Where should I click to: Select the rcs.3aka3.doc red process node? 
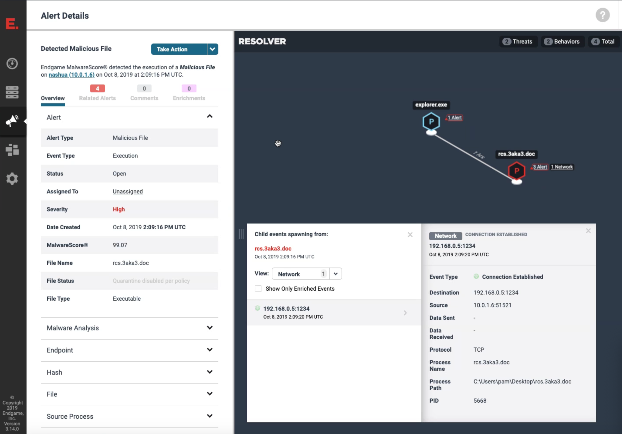[516, 171]
